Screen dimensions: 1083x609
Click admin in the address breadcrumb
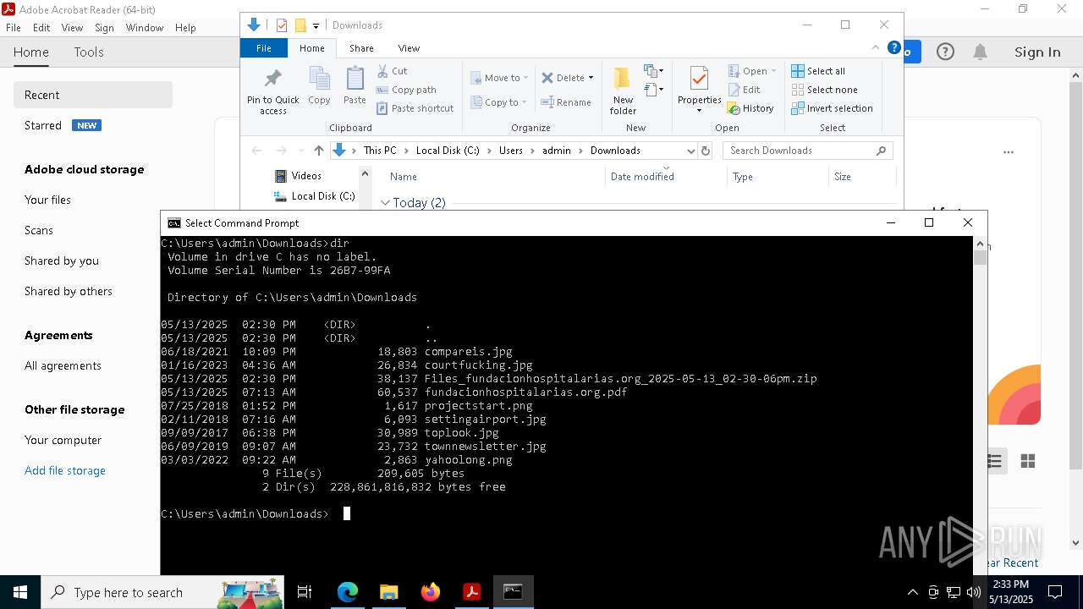point(557,151)
